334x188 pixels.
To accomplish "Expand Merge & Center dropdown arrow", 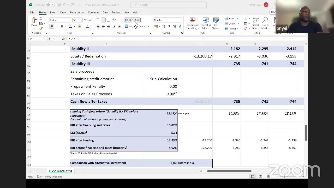I will coord(149,26).
